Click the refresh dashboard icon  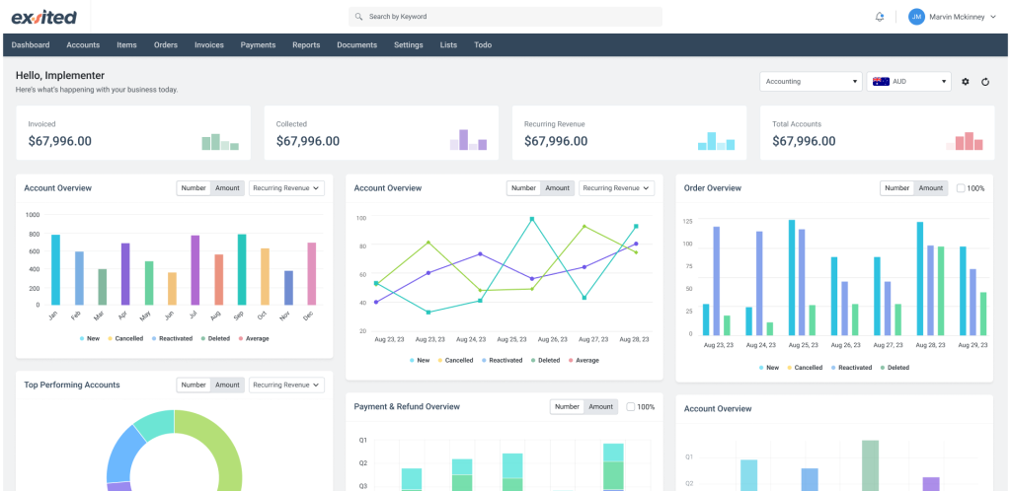pyautogui.click(x=984, y=82)
